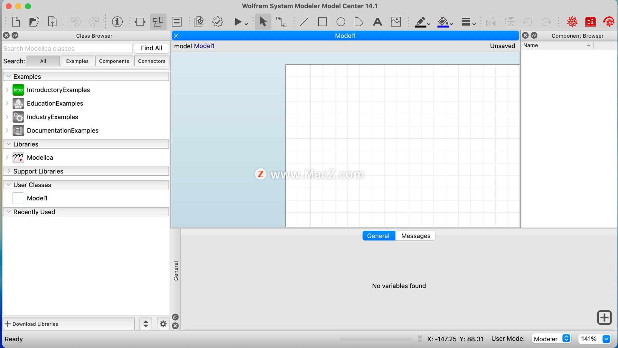
Task: Click the Save model toolbar icon
Action: (x=52, y=22)
